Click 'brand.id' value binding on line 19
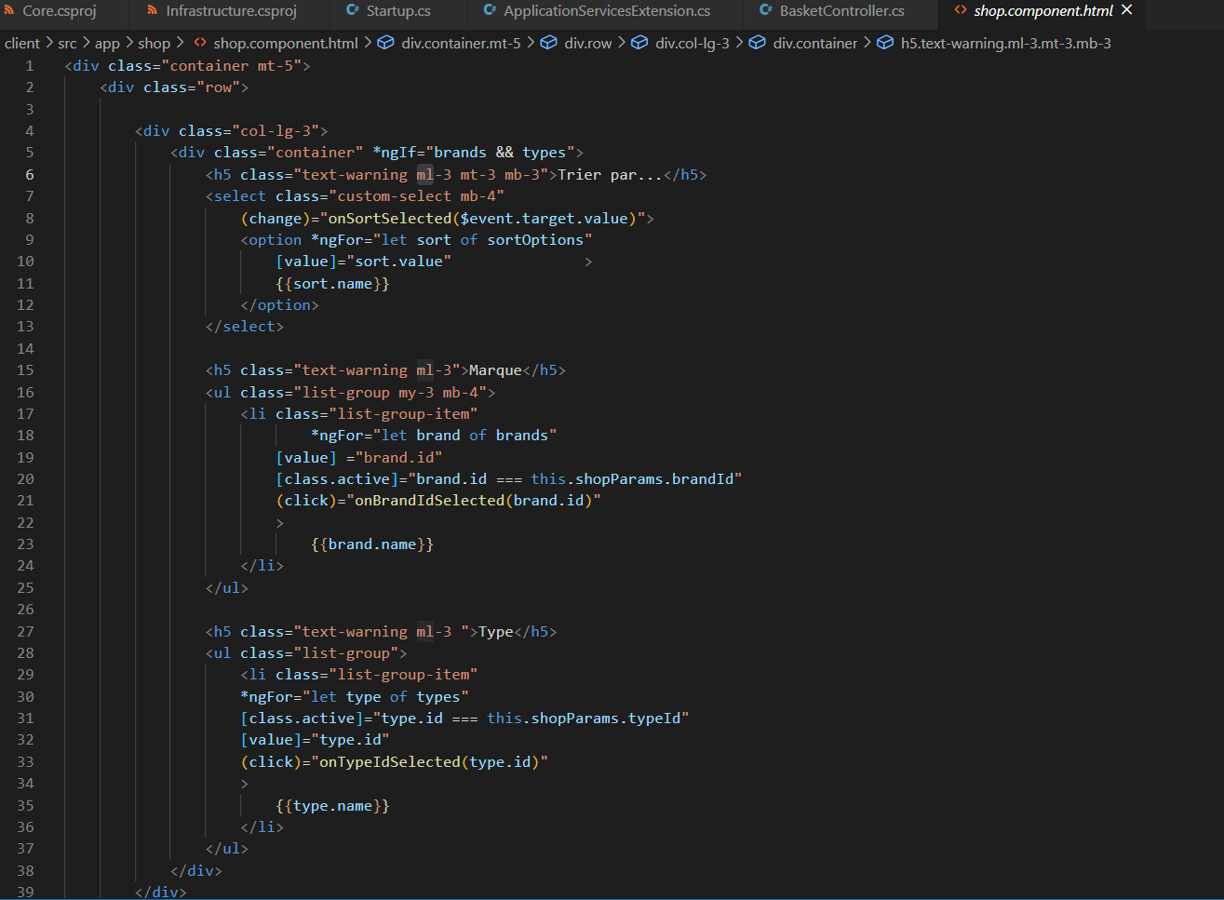1224x900 pixels. click(398, 458)
